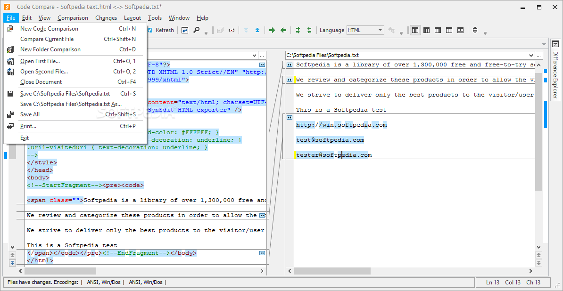Image resolution: width=563 pixels, height=291 pixels.
Task: Copy block to the right (green right arrow)
Action: [x=272, y=30]
